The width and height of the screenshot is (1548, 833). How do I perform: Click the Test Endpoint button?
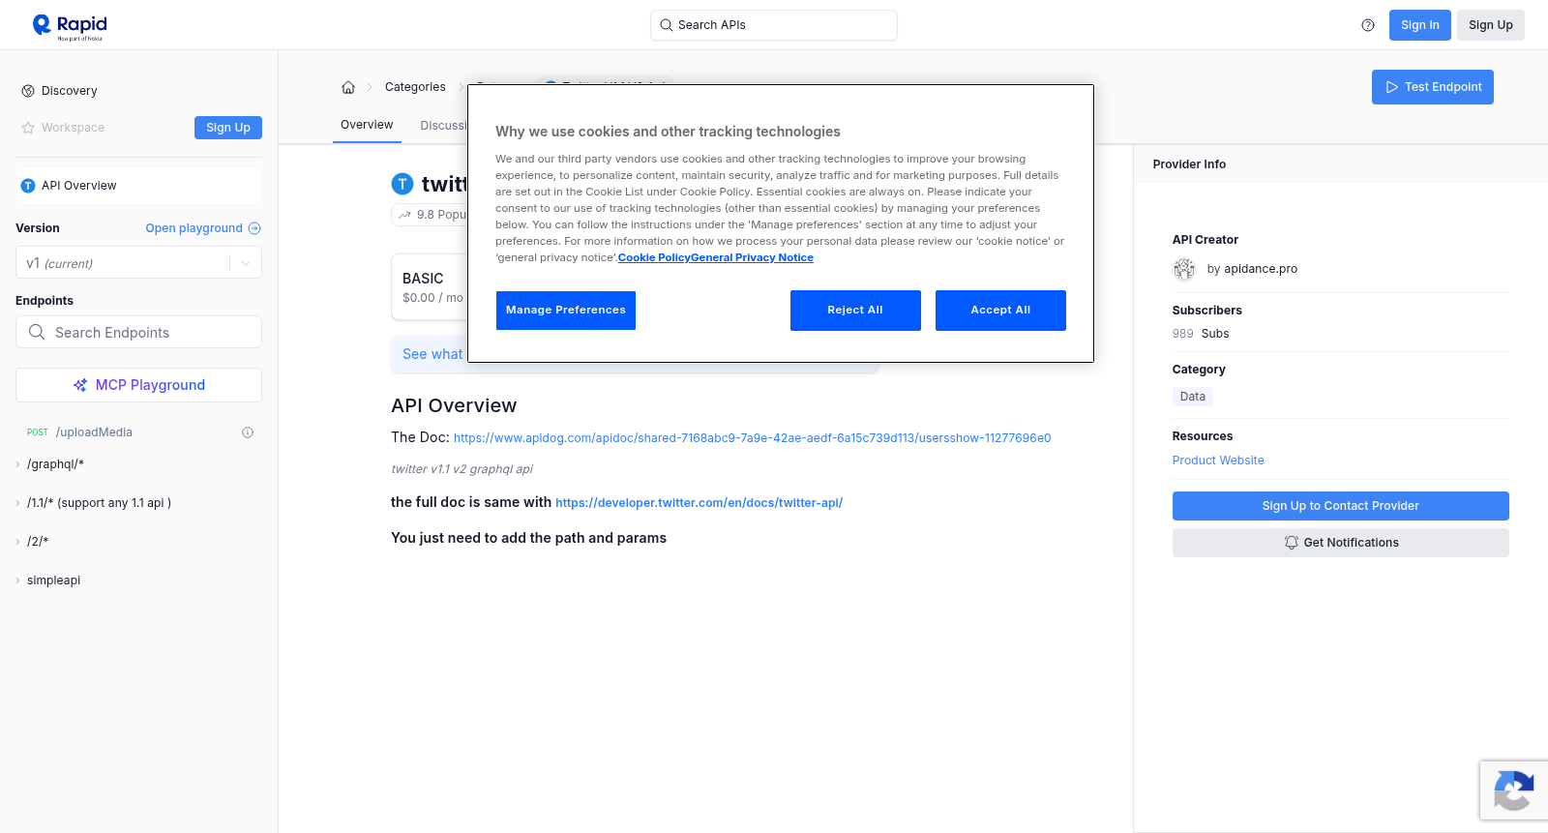[x=1432, y=87]
